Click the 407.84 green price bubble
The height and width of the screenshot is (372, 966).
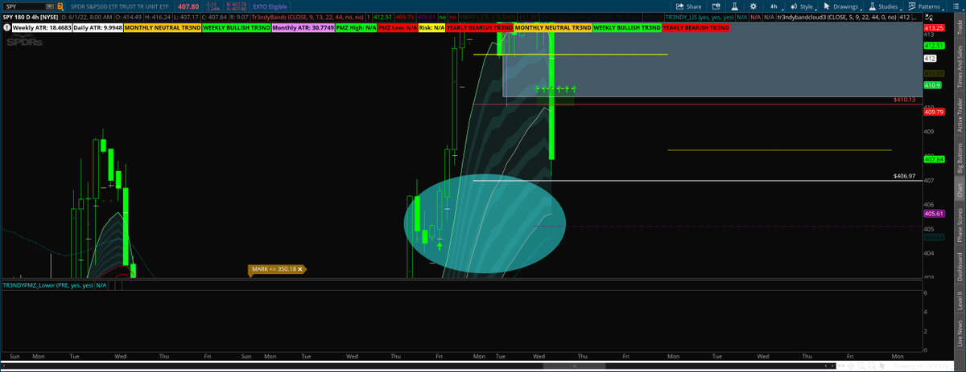934,159
